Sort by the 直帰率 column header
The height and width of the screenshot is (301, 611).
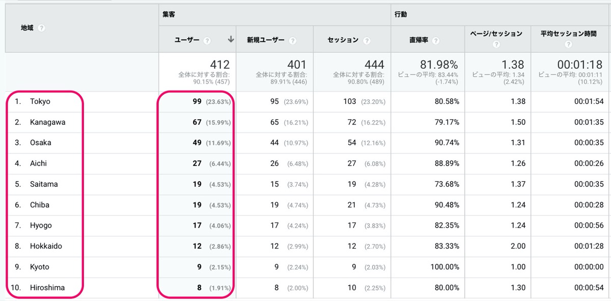419,40
